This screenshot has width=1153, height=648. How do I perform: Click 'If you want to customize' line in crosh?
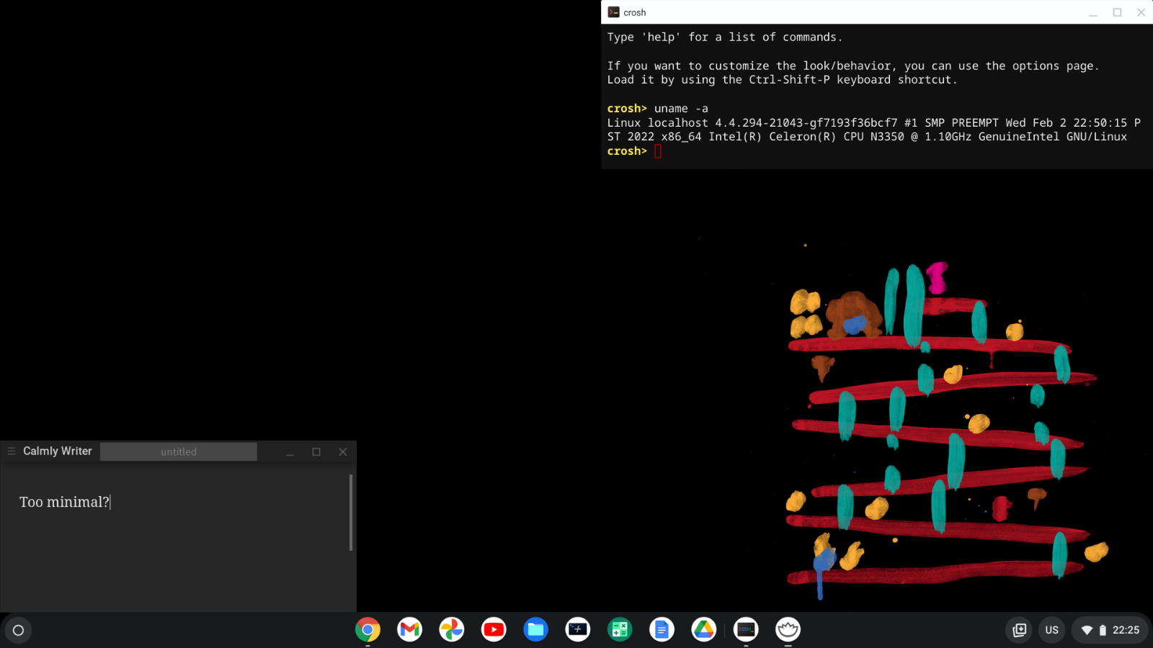tap(853, 66)
